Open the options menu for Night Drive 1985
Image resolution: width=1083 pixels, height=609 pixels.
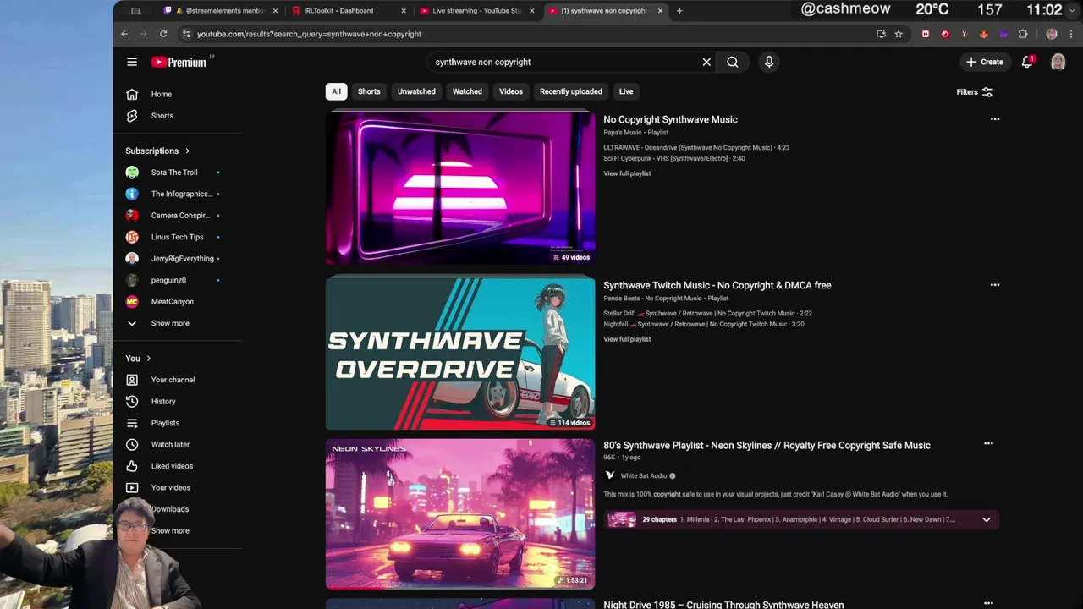(988, 603)
